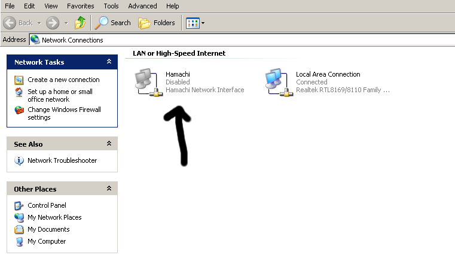Open the Tools menu
Image resolution: width=455 pixels, height=255 pixels.
pyautogui.click(x=111, y=6)
